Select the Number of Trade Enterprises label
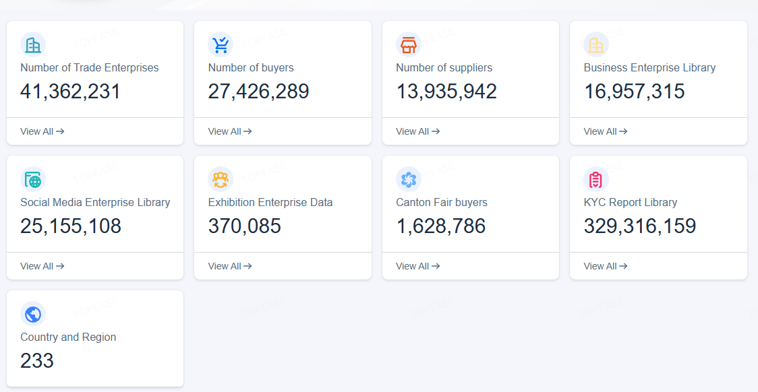The image size is (758, 392). (x=90, y=67)
